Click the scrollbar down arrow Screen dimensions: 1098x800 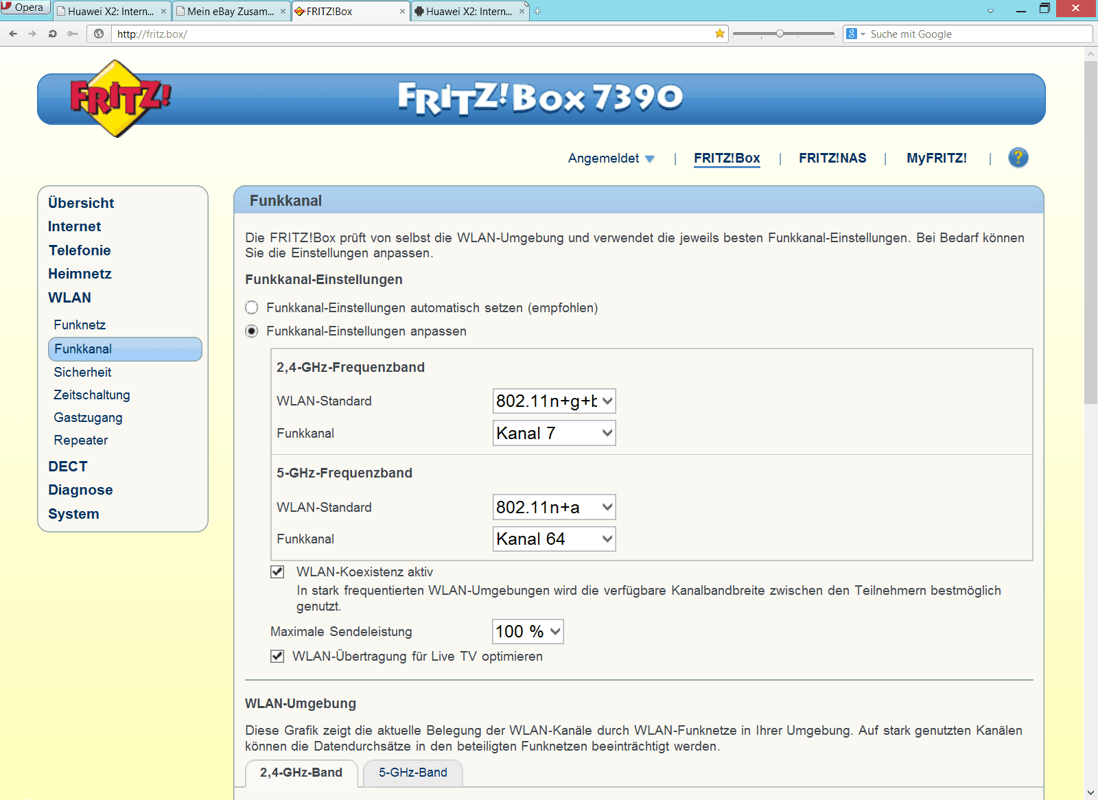(x=1090, y=792)
